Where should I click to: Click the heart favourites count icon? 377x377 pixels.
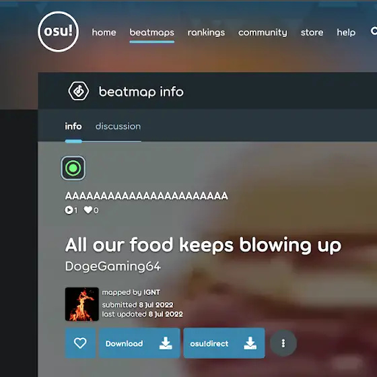click(88, 210)
